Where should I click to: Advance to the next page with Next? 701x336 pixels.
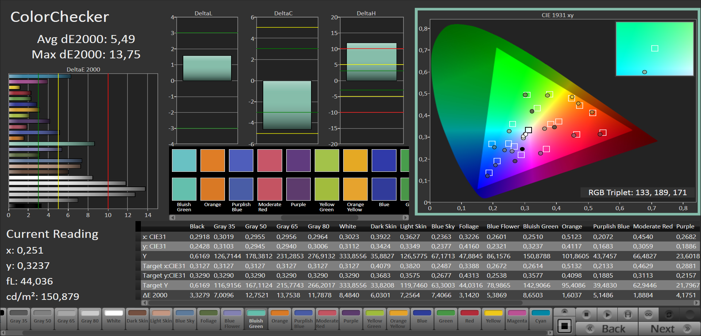click(670, 329)
